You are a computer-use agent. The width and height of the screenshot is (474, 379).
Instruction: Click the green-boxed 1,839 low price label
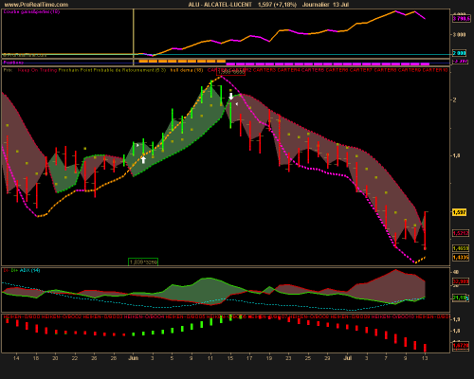click(143, 262)
